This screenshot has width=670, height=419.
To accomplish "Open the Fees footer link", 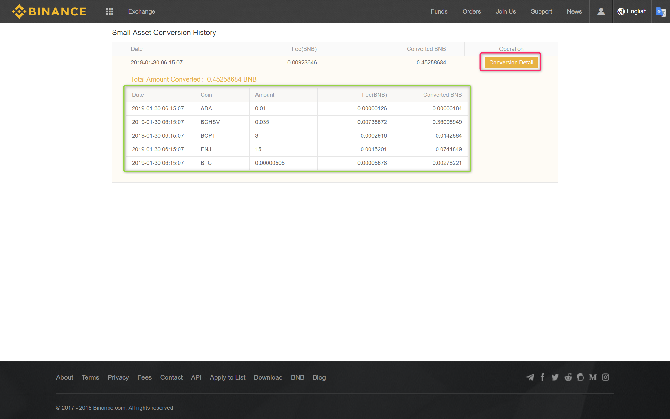I will click(x=144, y=377).
